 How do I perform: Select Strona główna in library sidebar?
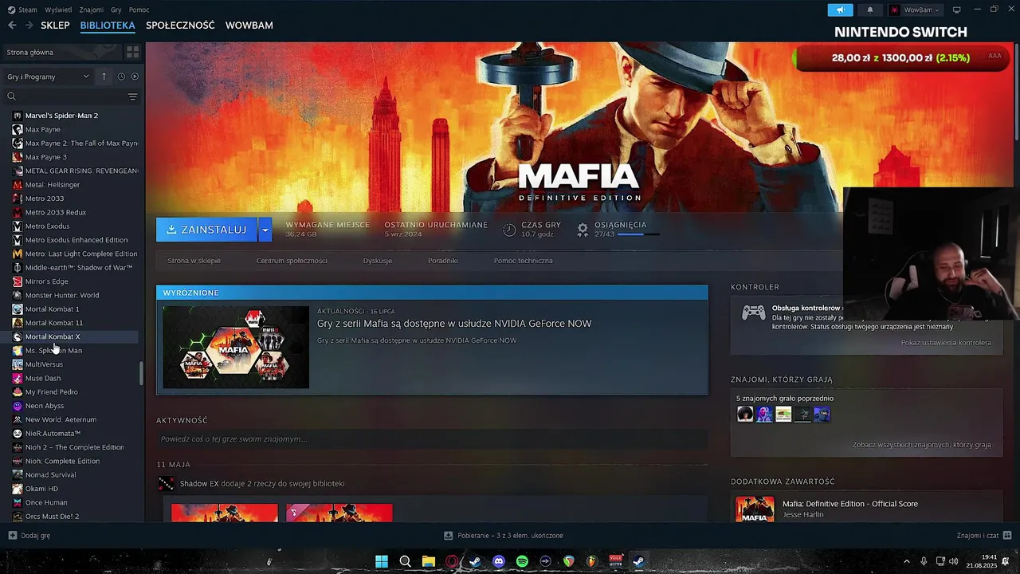pos(62,52)
